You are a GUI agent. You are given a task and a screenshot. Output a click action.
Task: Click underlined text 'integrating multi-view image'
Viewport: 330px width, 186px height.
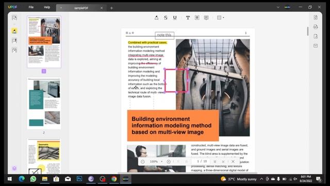pos(146,55)
